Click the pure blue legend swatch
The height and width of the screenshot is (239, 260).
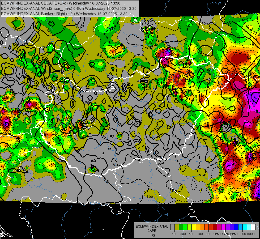point(236,227)
